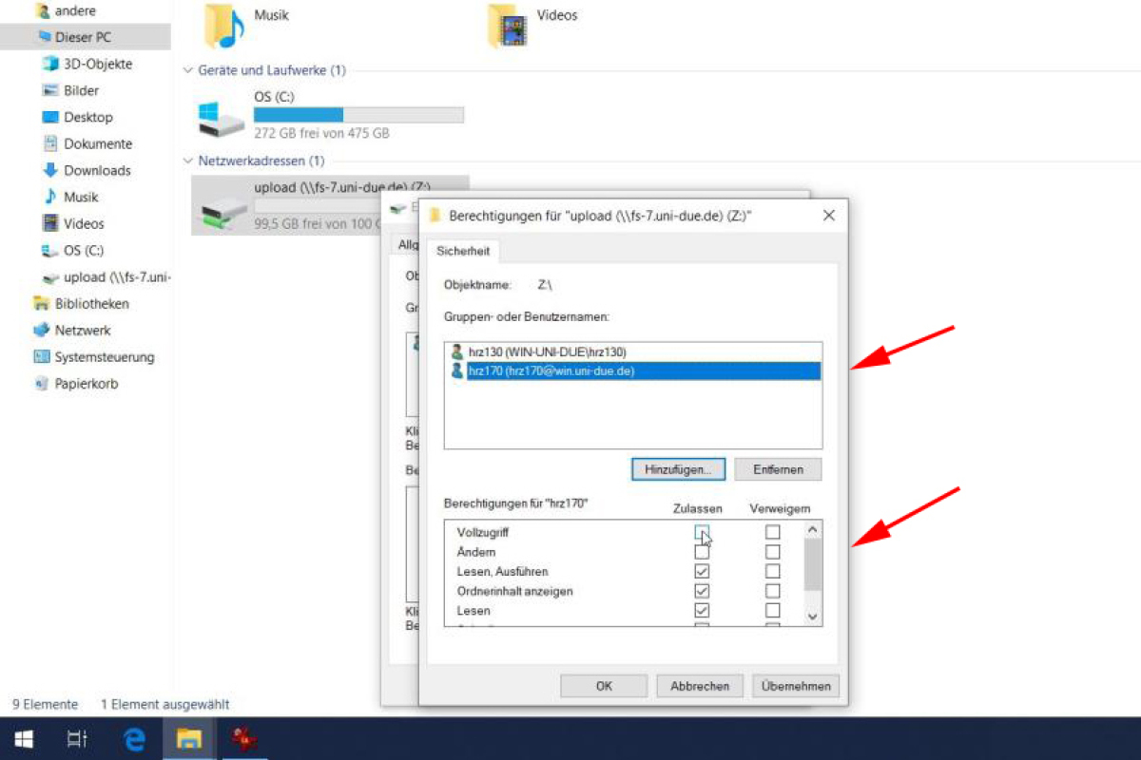
Task: Uncheck Lesen, Ausführen Zulassen checkbox
Action: click(x=702, y=572)
